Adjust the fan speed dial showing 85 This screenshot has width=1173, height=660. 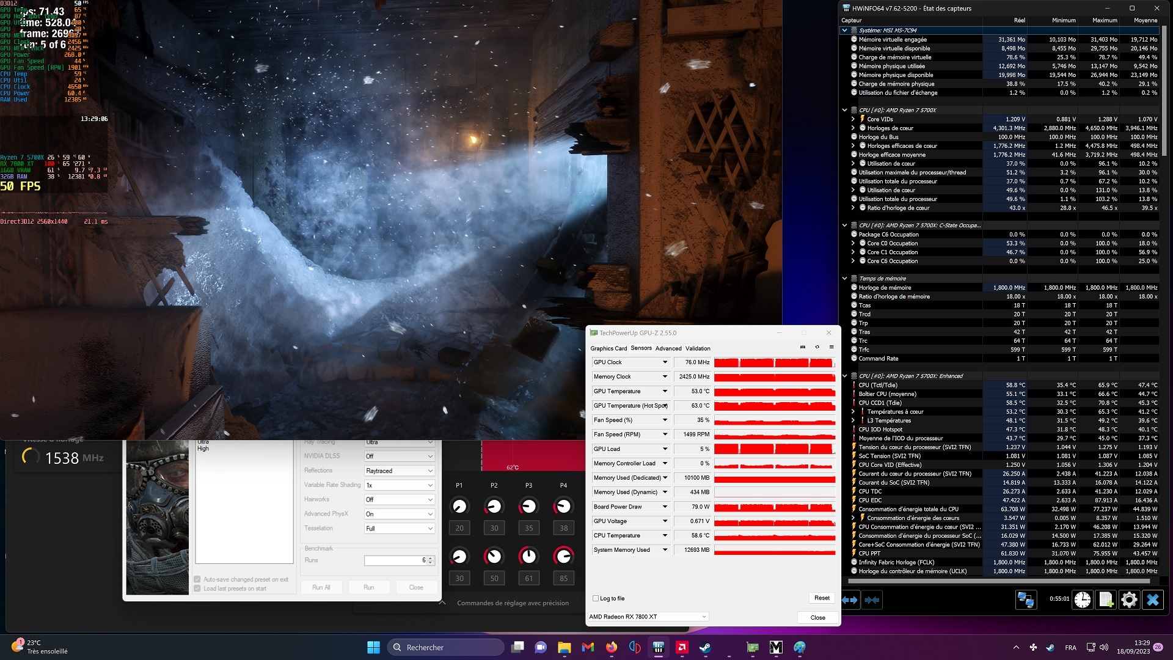pyautogui.click(x=563, y=556)
